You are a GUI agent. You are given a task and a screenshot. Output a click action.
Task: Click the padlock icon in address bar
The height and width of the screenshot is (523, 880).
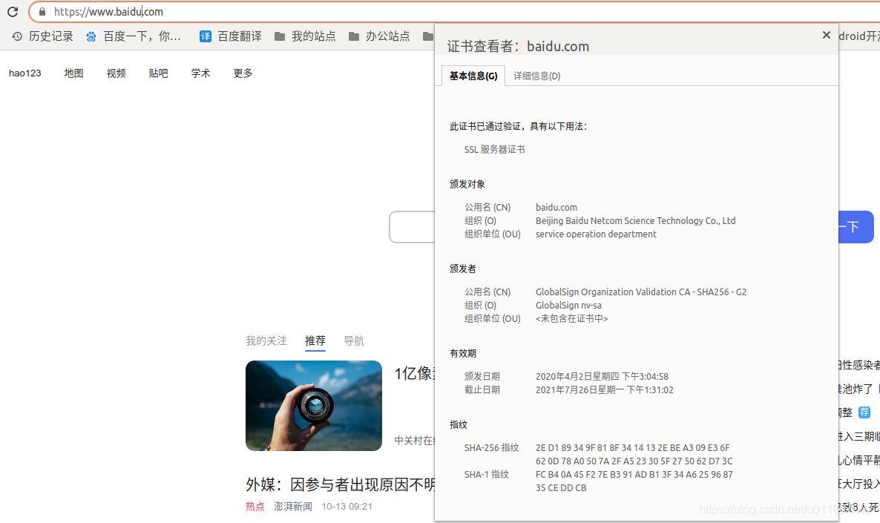click(42, 12)
